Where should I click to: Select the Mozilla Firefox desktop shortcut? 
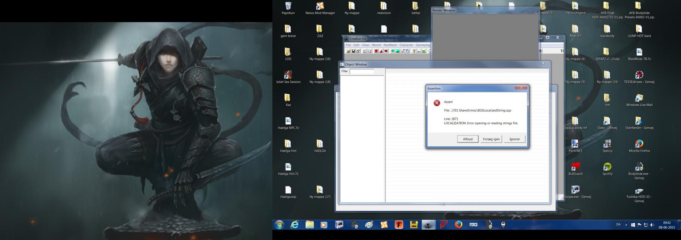639,146
